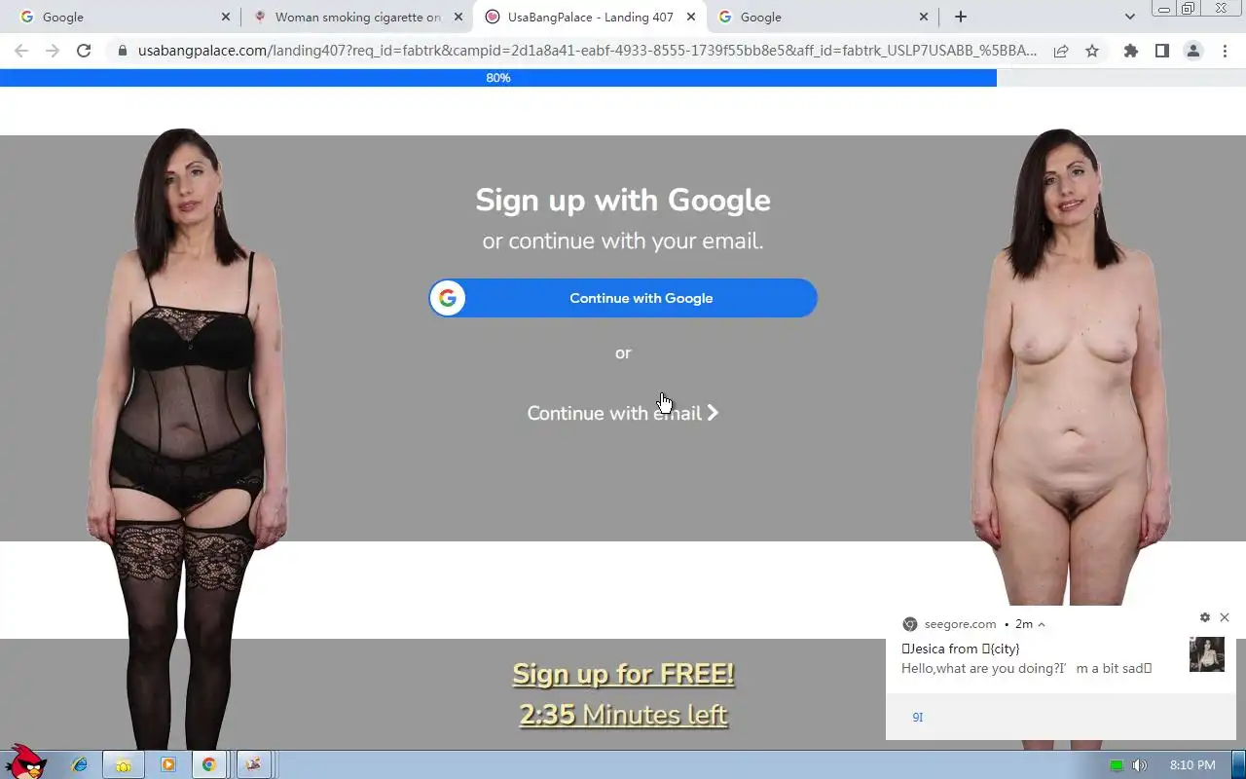
Task: Select the UsaBangPalace - Landing 407 tab
Action: tap(590, 17)
